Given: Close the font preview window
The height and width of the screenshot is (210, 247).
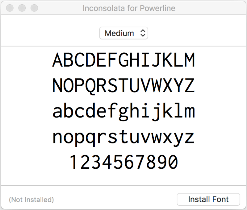Looking at the screenshot, I should click(x=10, y=8).
